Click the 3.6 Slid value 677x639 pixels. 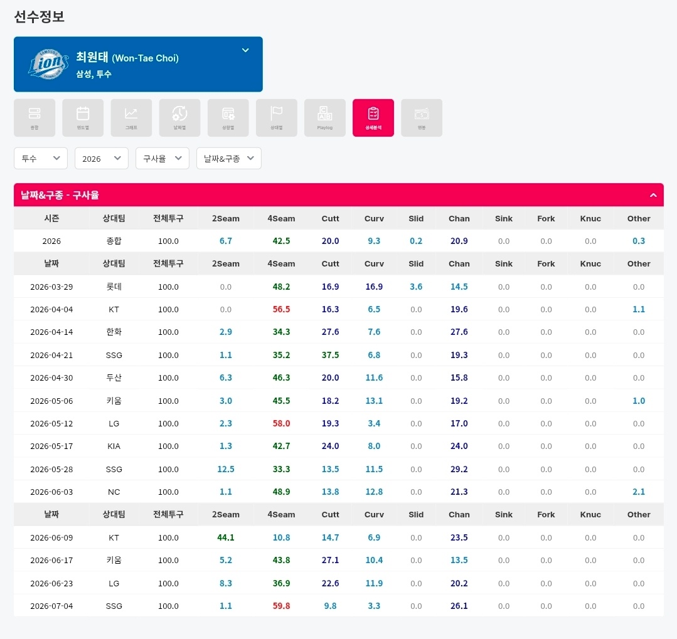pyautogui.click(x=416, y=287)
